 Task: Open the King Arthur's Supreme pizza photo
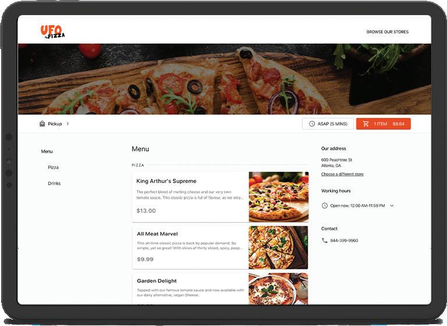coord(279,197)
